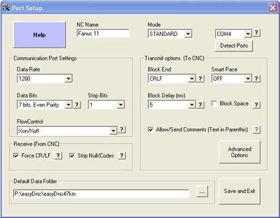Viewport: 280px width, 218px height.
Task: Click the Port Setup title bar app icon
Action: (x=6, y=8)
